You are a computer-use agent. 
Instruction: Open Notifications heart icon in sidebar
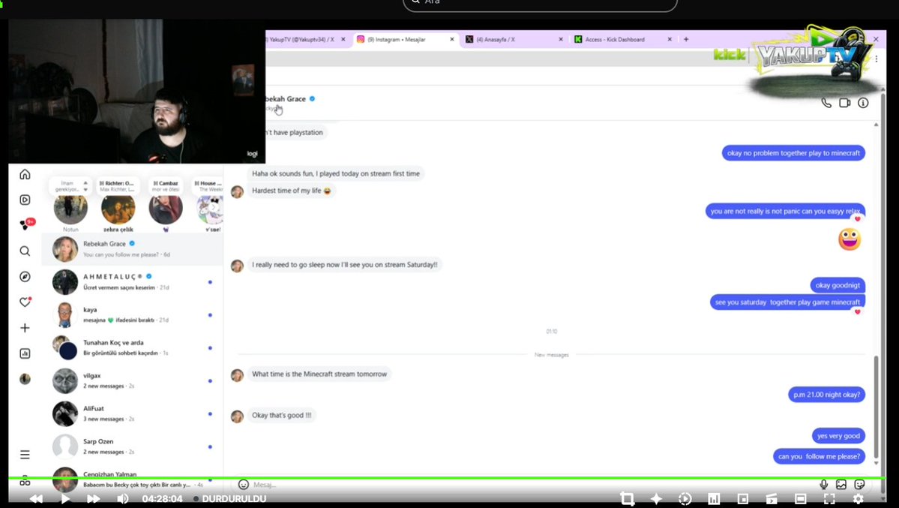(x=25, y=302)
